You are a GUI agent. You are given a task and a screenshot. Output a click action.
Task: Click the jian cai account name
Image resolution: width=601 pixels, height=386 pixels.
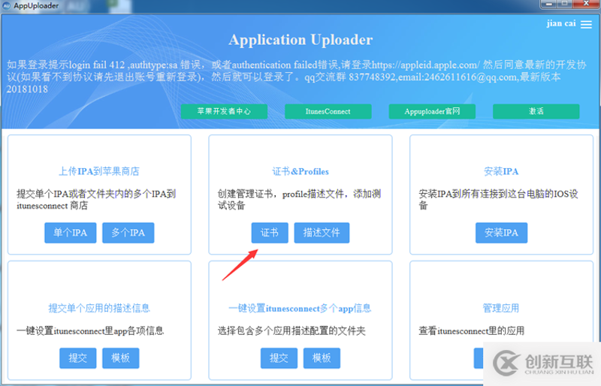pos(561,23)
